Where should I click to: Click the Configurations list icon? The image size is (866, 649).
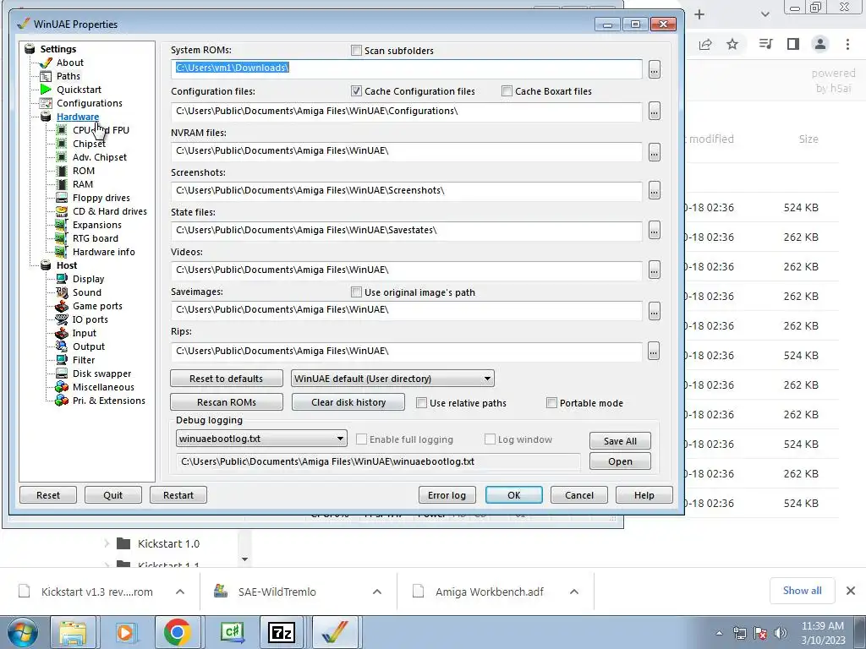tap(46, 103)
